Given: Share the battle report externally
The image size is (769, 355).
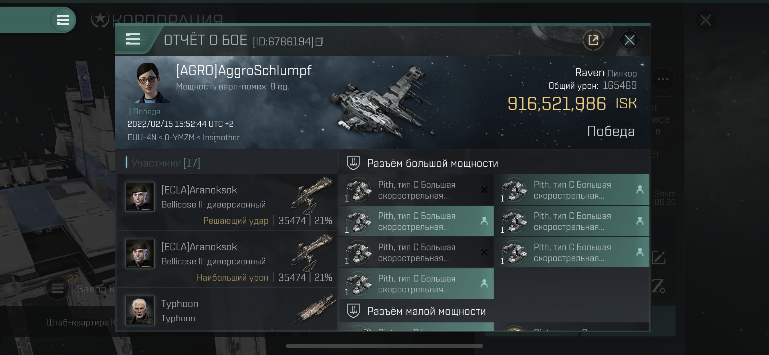Looking at the screenshot, I should click(593, 40).
